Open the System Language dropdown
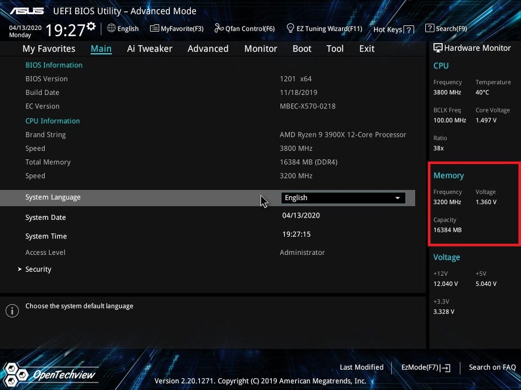Image resolution: width=521 pixels, height=390 pixels. point(343,198)
